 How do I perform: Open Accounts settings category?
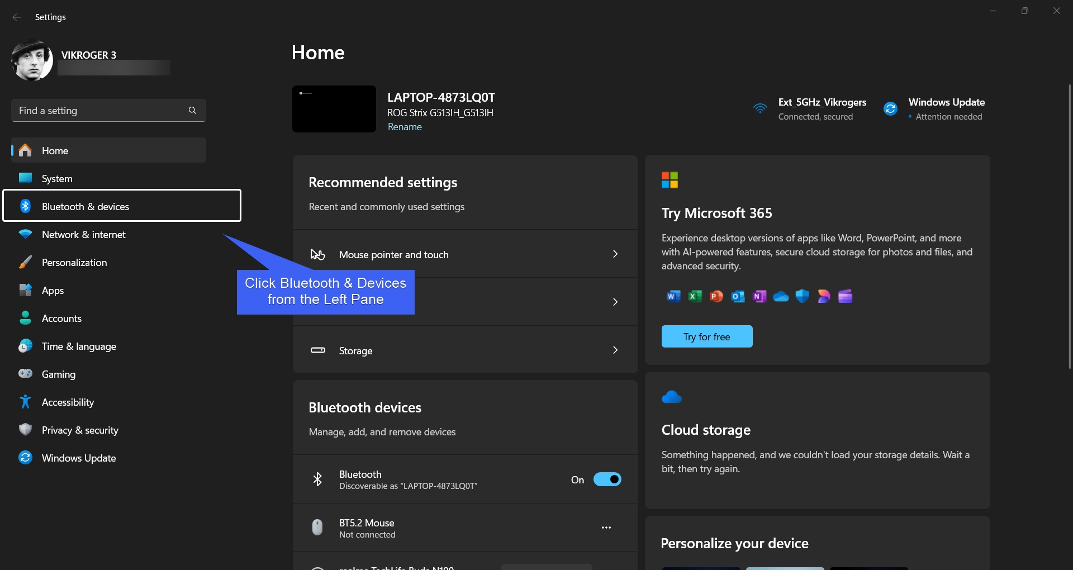coord(108,318)
